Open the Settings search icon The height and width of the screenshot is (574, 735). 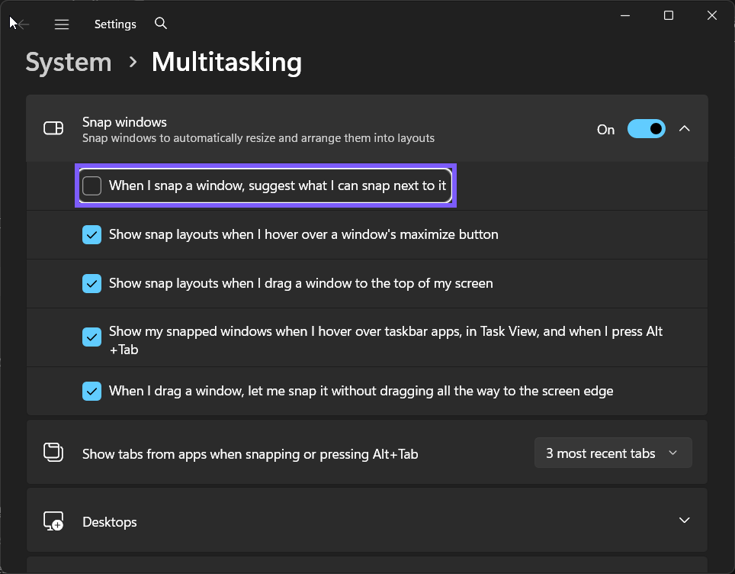click(x=161, y=23)
